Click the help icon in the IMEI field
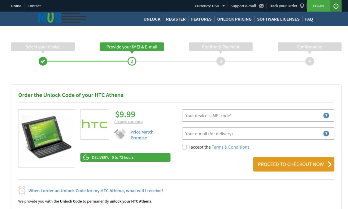 326,116
